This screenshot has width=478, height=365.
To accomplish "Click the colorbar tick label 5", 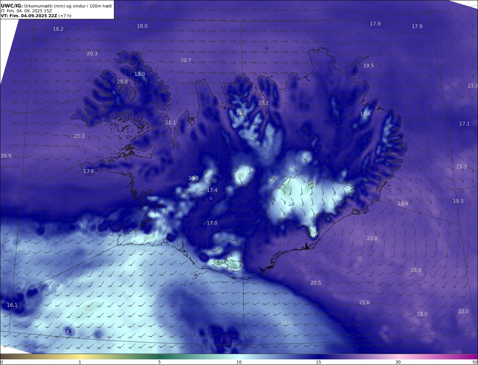I will [x=159, y=362].
